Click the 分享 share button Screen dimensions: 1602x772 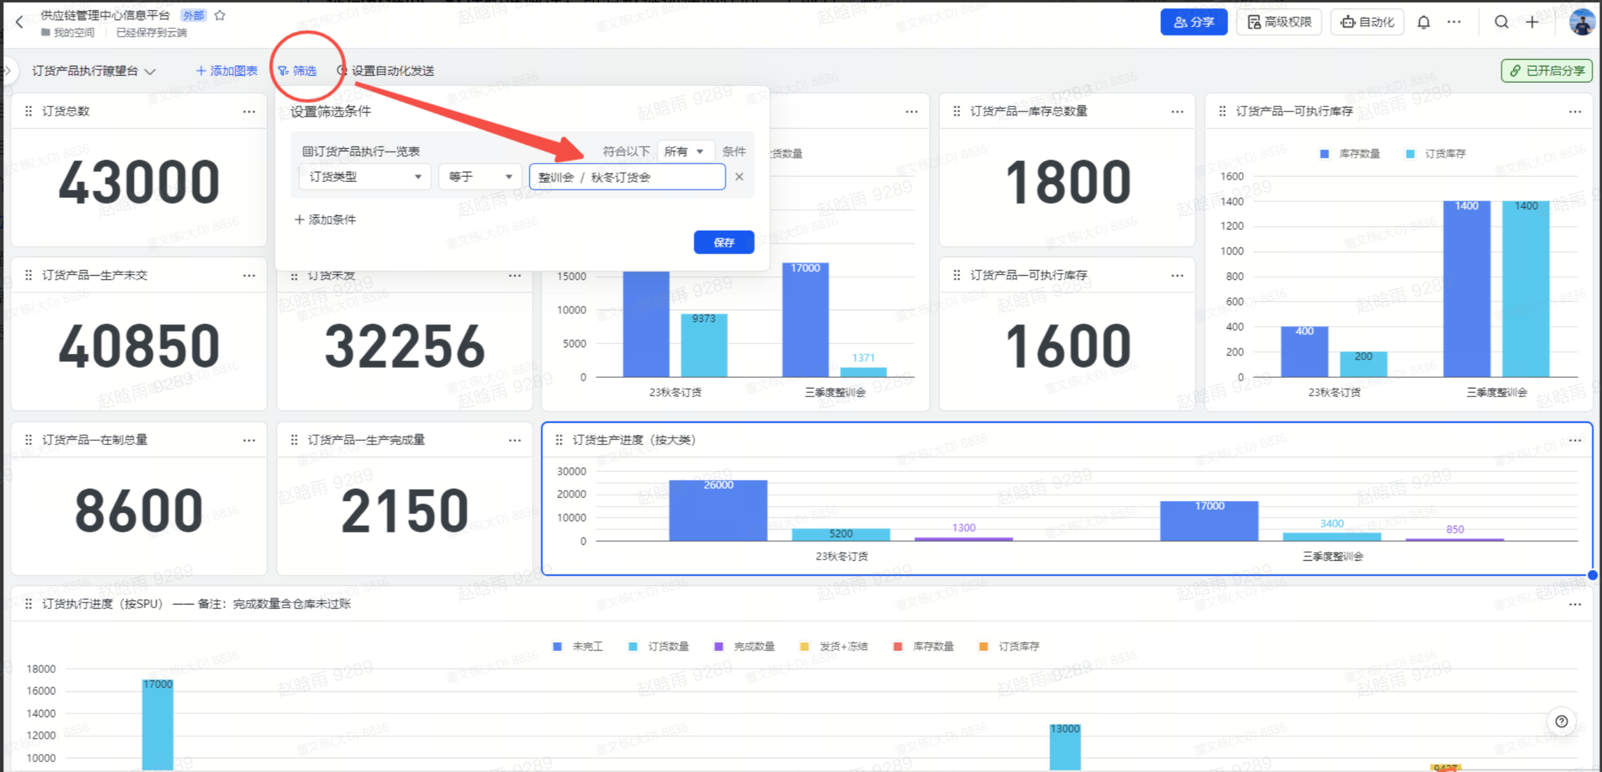coord(1193,22)
